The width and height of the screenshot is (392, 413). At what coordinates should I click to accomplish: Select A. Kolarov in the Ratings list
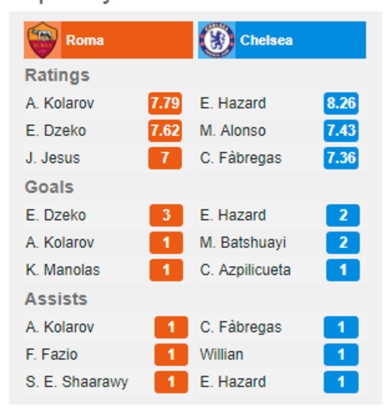60,104
